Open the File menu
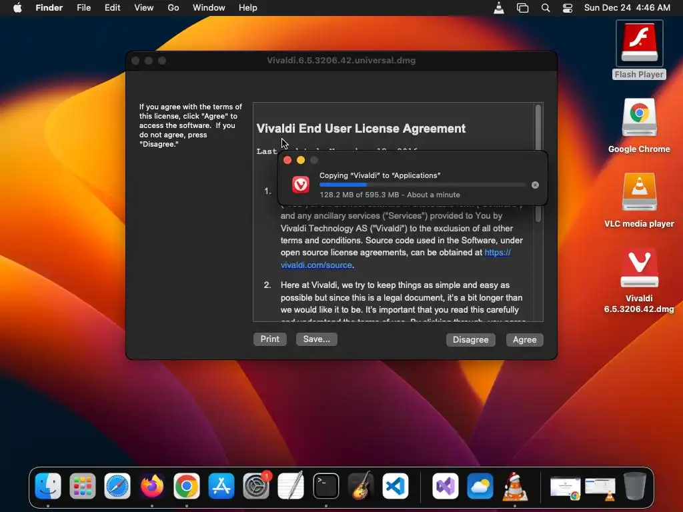This screenshot has width=683, height=512. 83,8
